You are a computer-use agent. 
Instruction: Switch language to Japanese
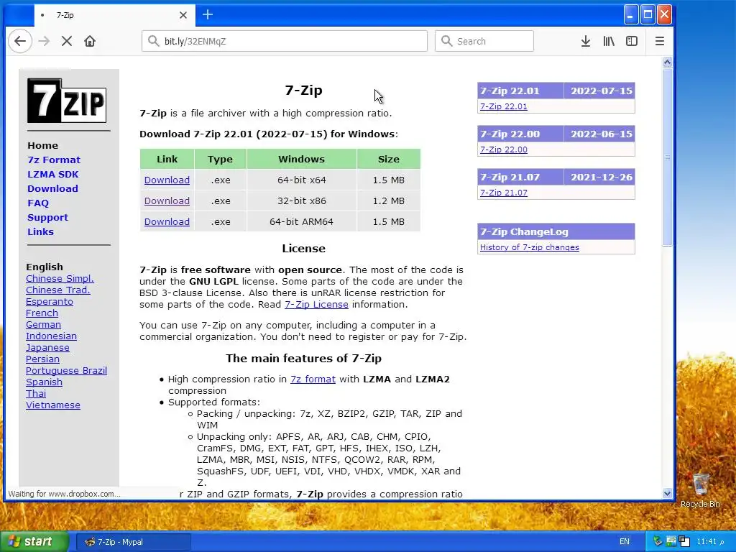pos(47,348)
